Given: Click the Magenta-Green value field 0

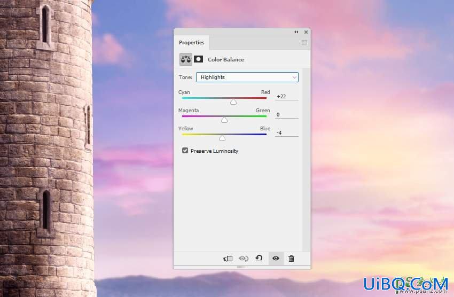Looking at the screenshot, I should 287,115.
